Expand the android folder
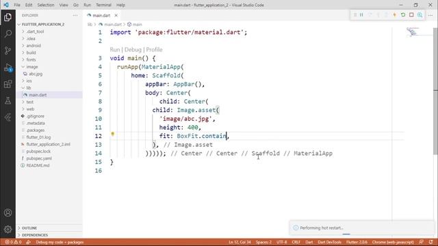438x246 pixels. point(34,46)
